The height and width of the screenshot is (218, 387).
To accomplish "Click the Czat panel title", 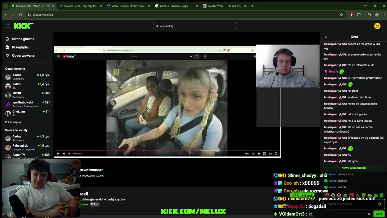I will point(354,37).
